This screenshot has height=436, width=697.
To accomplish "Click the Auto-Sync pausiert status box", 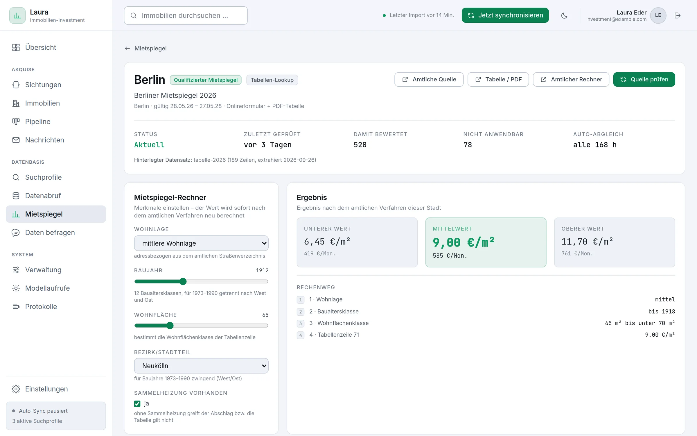I will (x=56, y=416).
